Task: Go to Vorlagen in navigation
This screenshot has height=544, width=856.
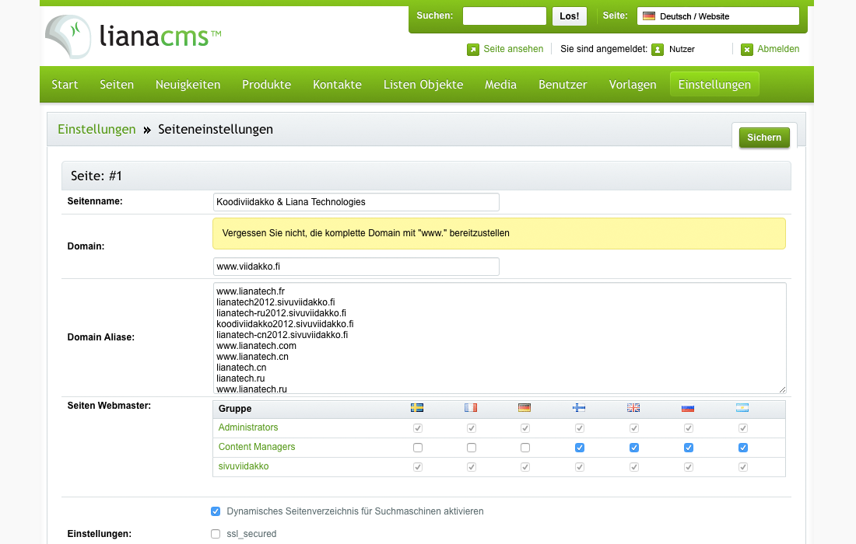Action: click(633, 85)
